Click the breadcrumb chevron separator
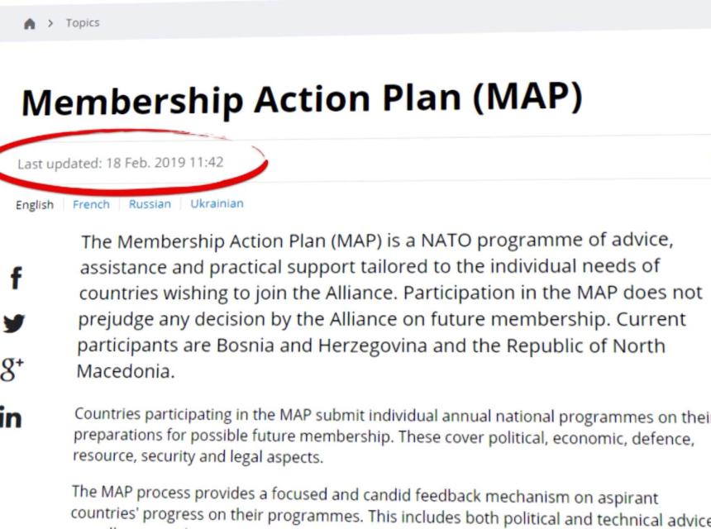Screen dimensions: 711x529 (x=50, y=24)
